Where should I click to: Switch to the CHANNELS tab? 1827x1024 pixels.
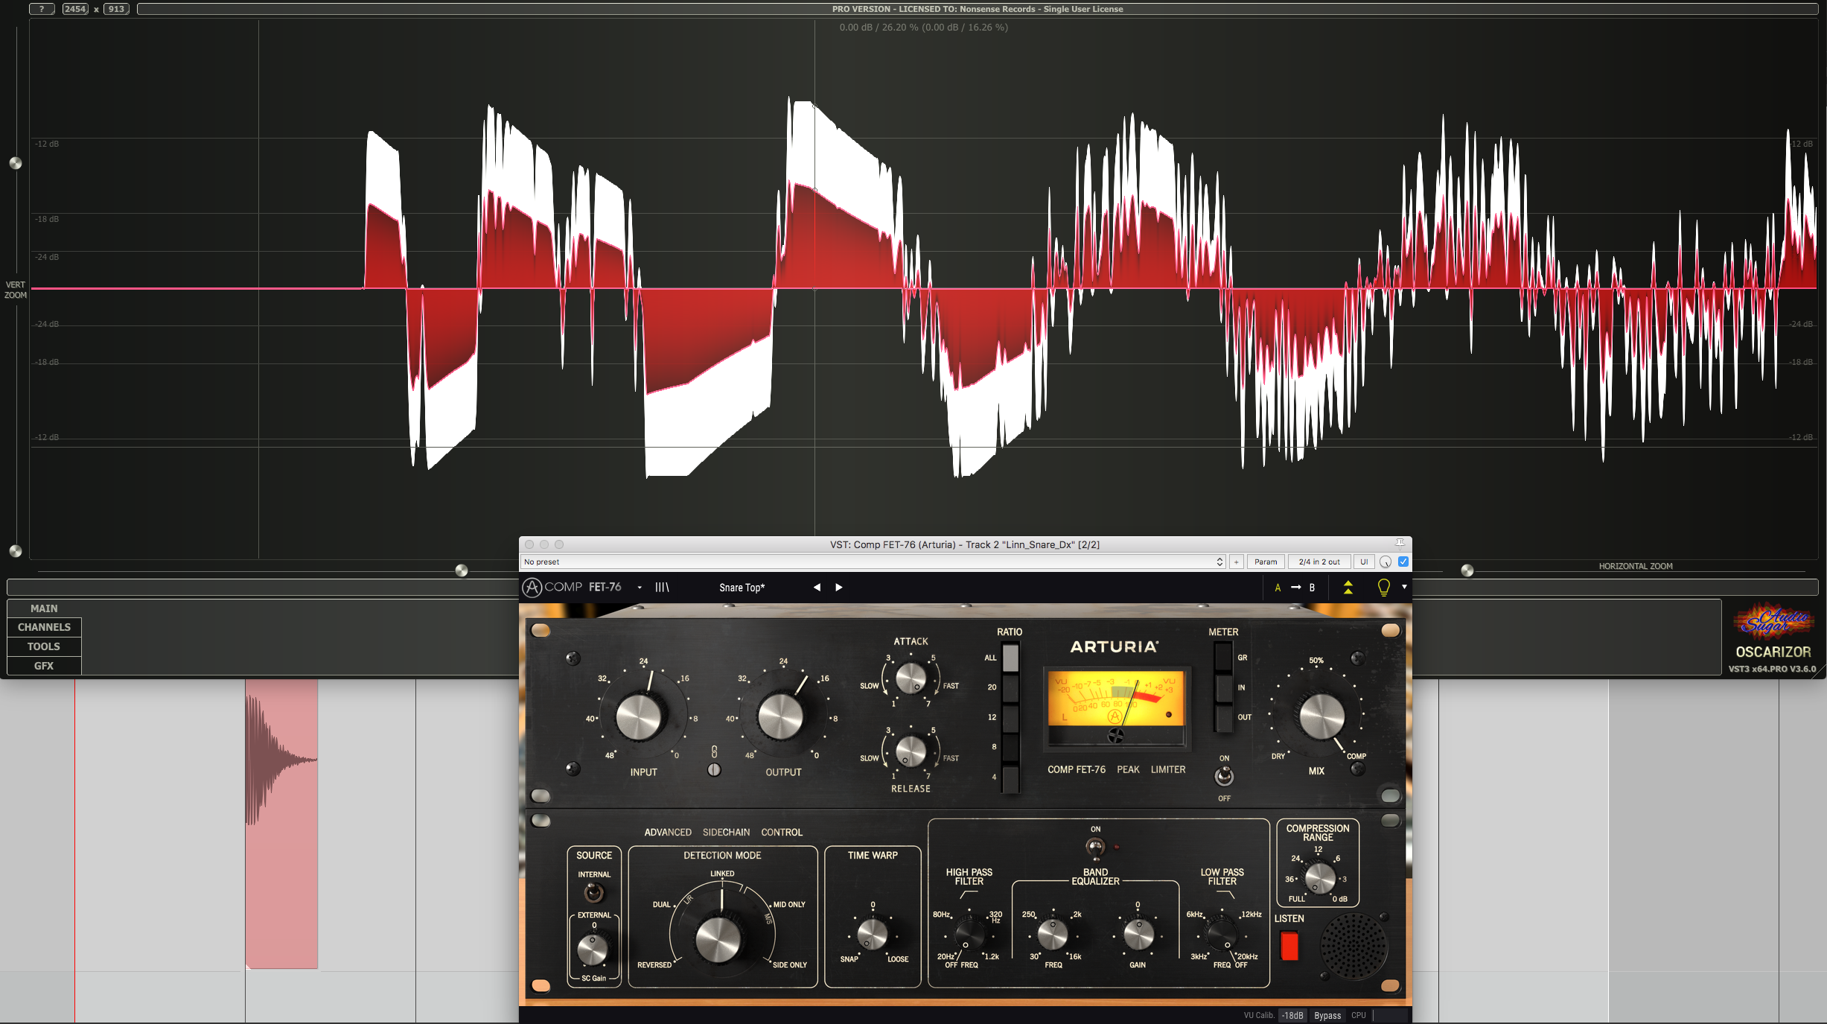tap(44, 628)
